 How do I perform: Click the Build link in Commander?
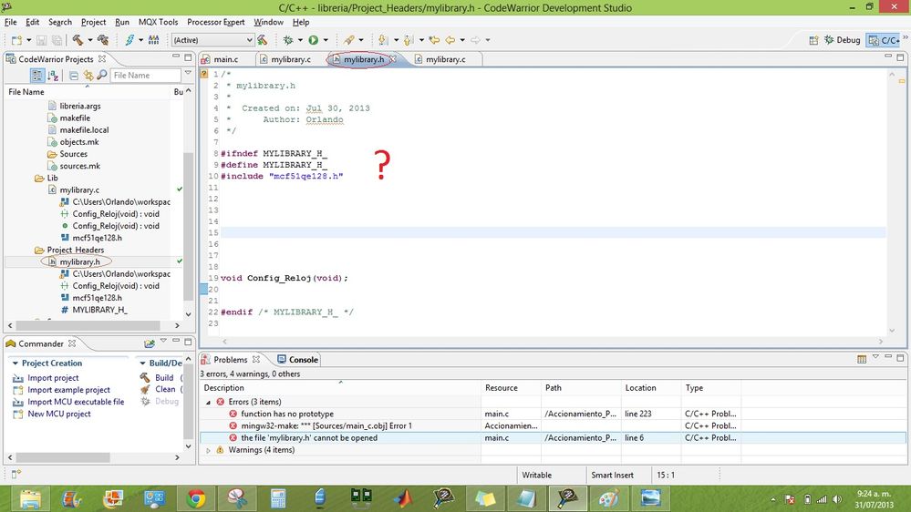[164, 378]
